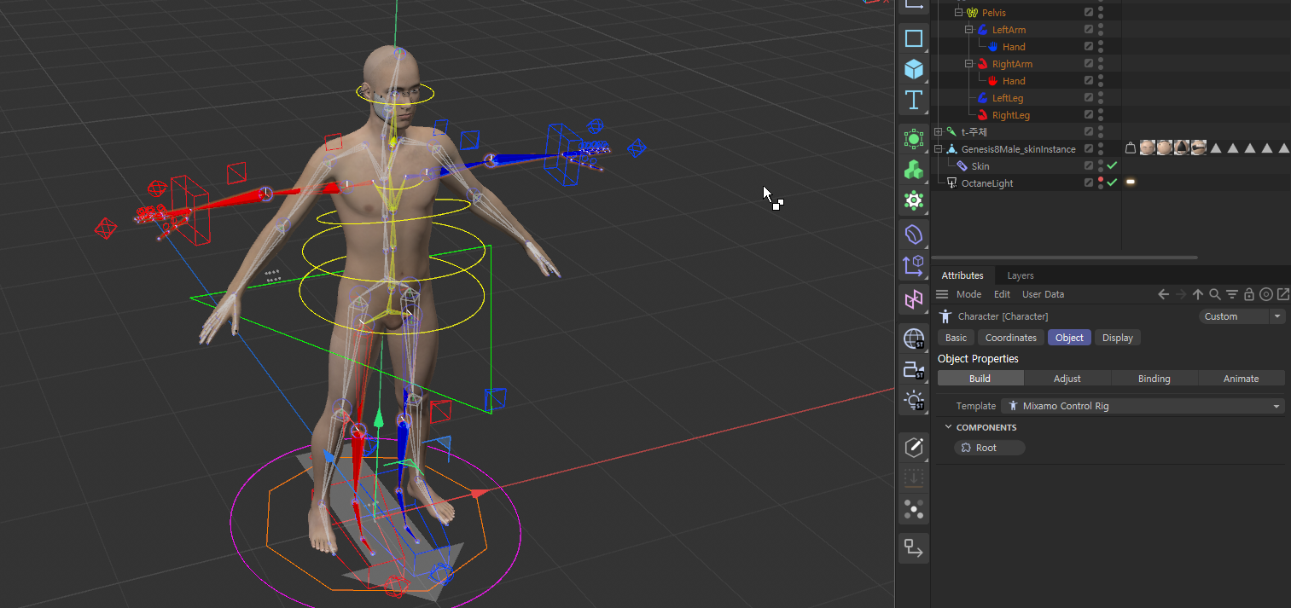Disable the OctaneLight green checkmark
The height and width of the screenshot is (608, 1291).
(x=1112, y=182)
